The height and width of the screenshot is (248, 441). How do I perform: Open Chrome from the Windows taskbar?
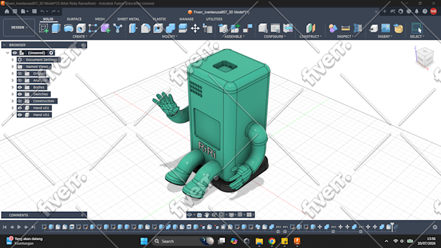tap(272, 241)
